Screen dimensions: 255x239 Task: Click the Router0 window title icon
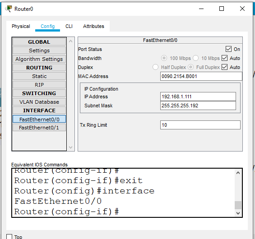(9, 9)
